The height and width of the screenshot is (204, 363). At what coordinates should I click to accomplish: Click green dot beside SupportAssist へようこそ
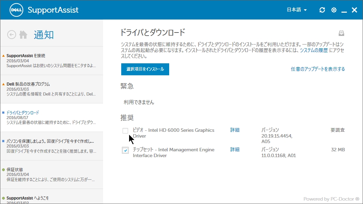[x=3, y=198]
